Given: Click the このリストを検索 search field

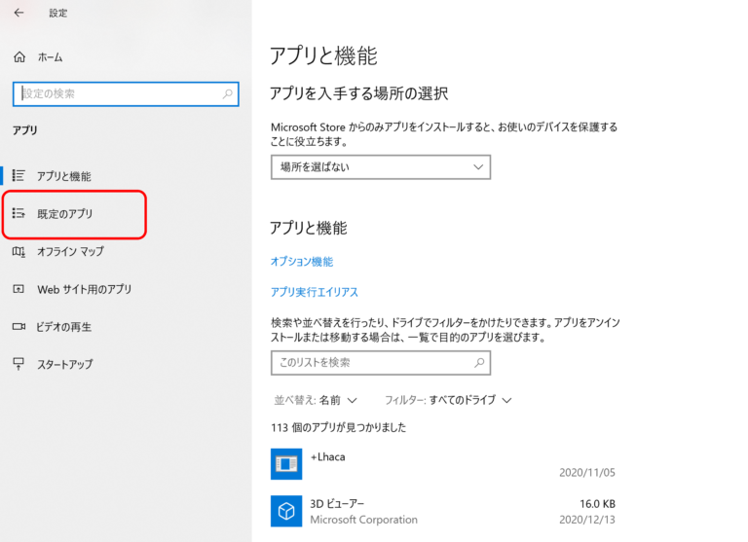Looking at the screenshot, I should click(x=368, y=363).
